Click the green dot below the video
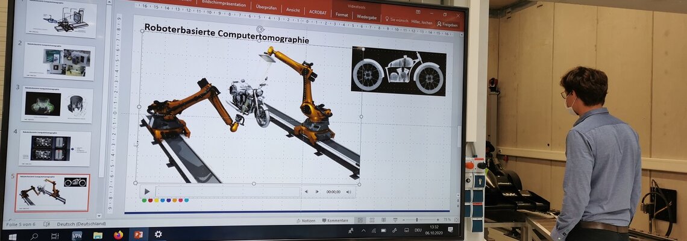 (144, 200)
